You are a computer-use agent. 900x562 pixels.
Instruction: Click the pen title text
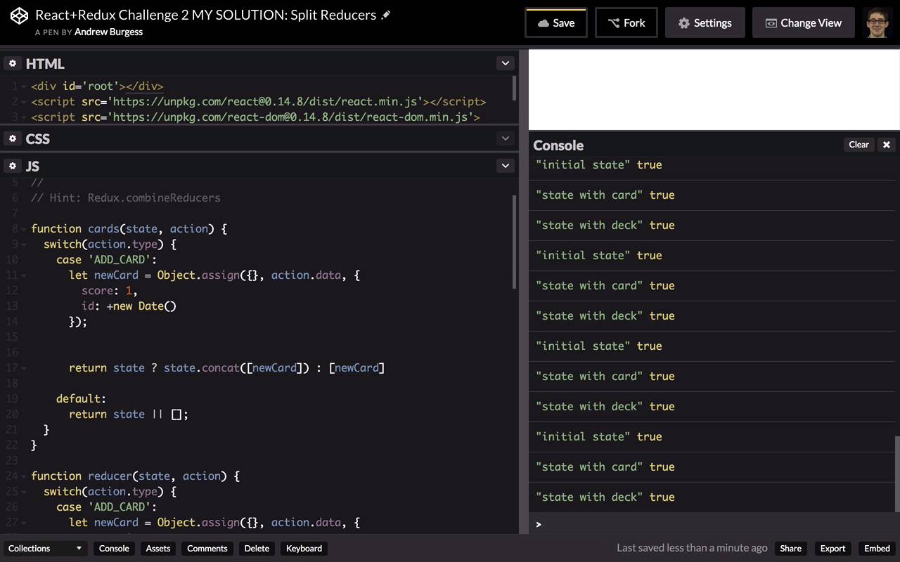pyautogui.click(x=206, y=15)
